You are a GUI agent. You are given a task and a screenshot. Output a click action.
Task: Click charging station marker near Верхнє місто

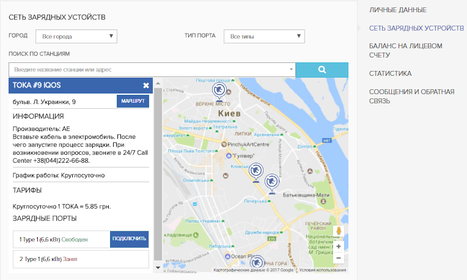pyautogui.click(x=217, y=92)
